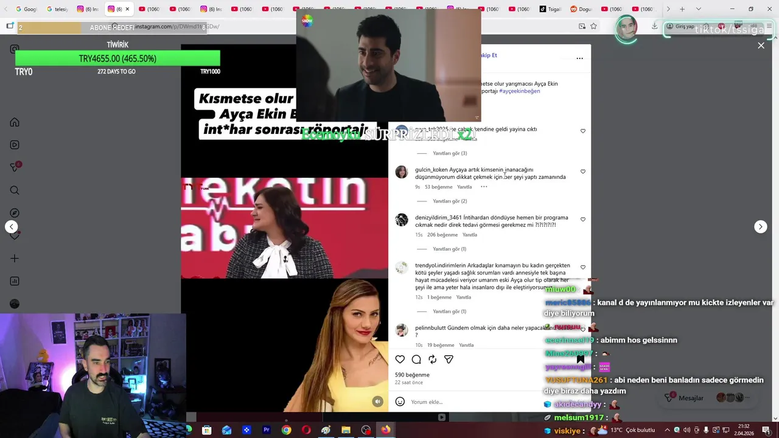Like denizyildirim_3461's comment

click(582, 219)
